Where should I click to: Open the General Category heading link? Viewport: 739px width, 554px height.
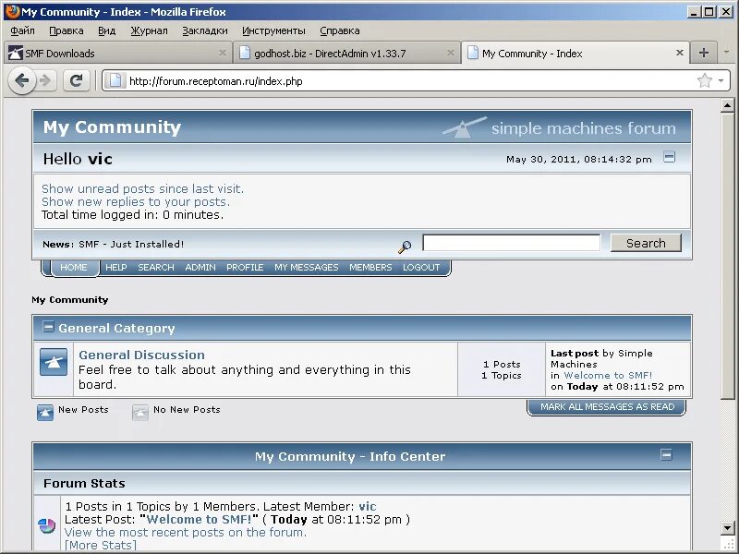coord(116,328)
